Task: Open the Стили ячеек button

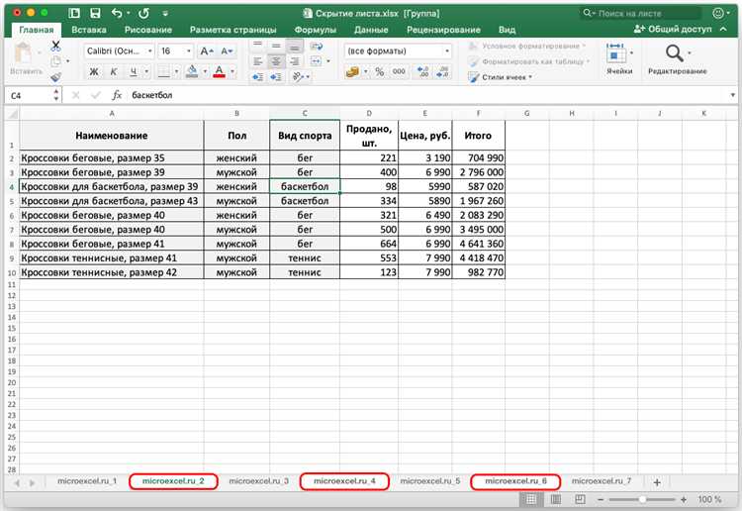Action: (x=501, y=77)
